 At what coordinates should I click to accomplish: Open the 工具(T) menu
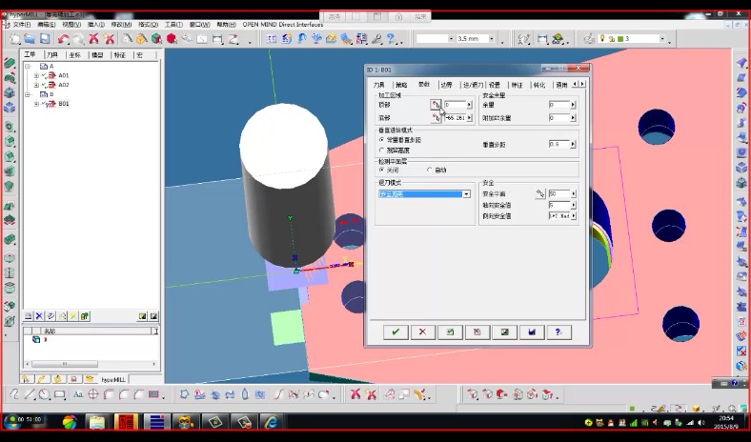[x=173, y=24]
